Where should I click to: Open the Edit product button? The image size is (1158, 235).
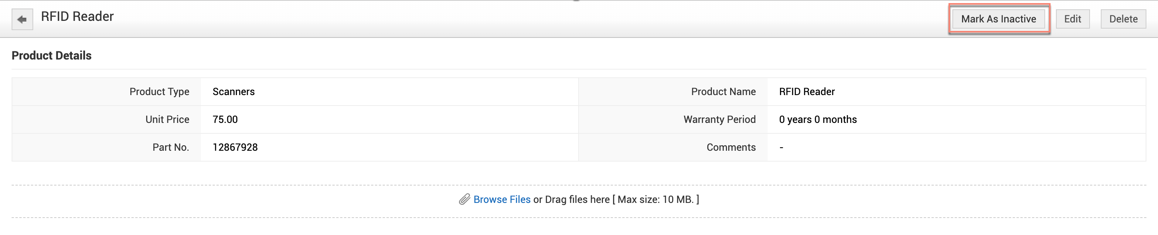[1072, 19]
